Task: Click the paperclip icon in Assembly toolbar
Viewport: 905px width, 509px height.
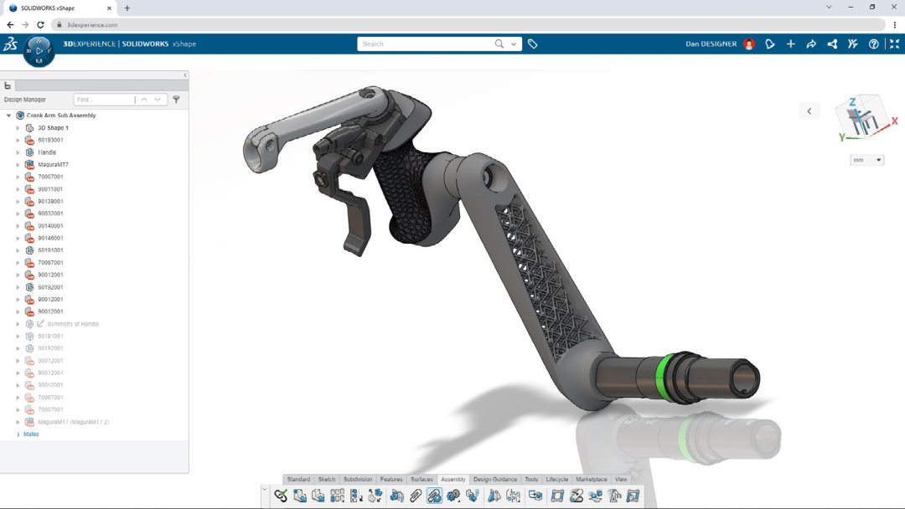Action: [416, 496]
